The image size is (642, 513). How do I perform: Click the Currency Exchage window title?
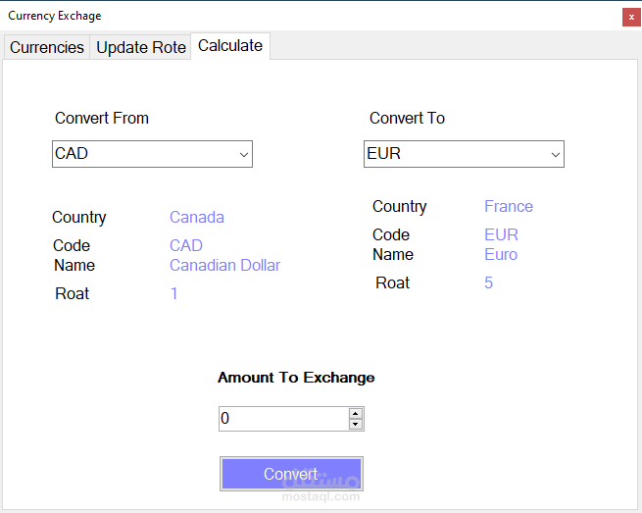[x=55, y=16]
